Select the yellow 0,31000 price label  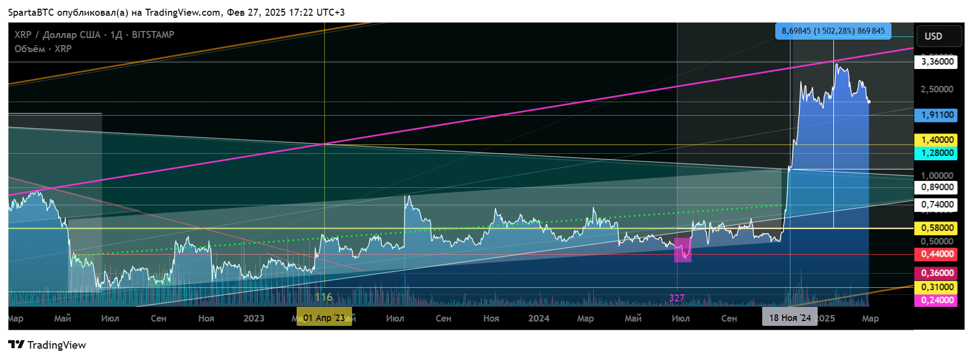pos(937,287)
